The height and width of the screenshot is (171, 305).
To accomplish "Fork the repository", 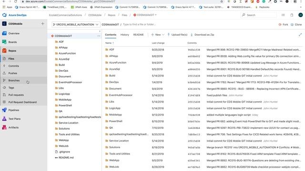I will [283, 25].
